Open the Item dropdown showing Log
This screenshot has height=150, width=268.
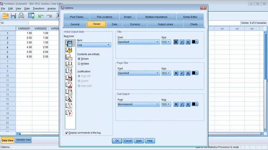[x=94, y=45]
